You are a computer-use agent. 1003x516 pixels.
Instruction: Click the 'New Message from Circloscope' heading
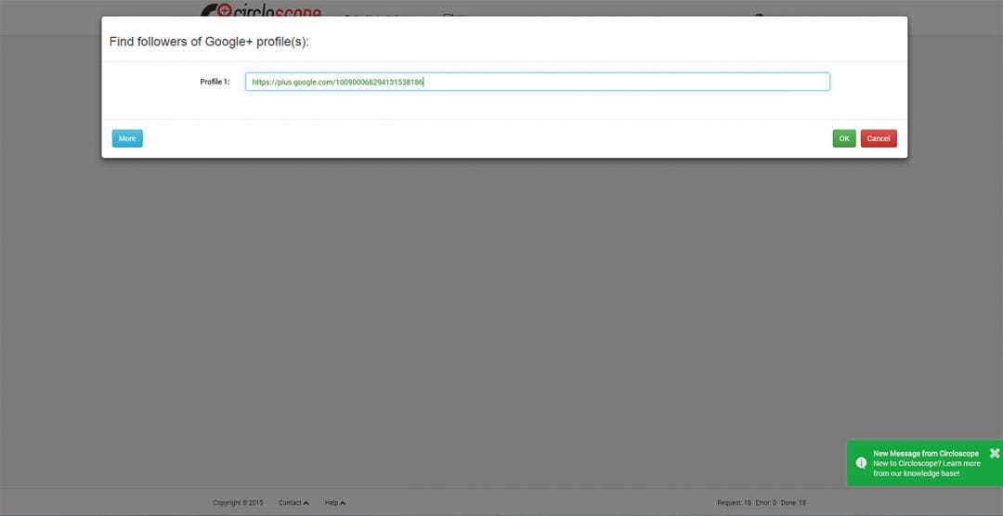[x=925, y=454]
